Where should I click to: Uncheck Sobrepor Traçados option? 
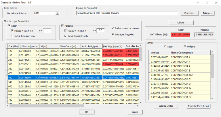coord(113,34)
